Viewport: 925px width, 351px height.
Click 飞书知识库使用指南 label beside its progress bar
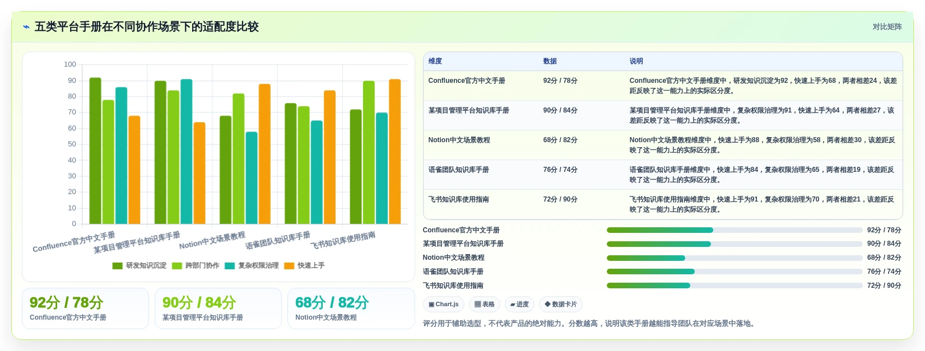[x=453, y=286]
